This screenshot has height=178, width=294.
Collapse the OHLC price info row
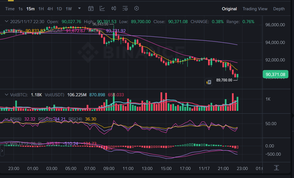tap(6, 21)
